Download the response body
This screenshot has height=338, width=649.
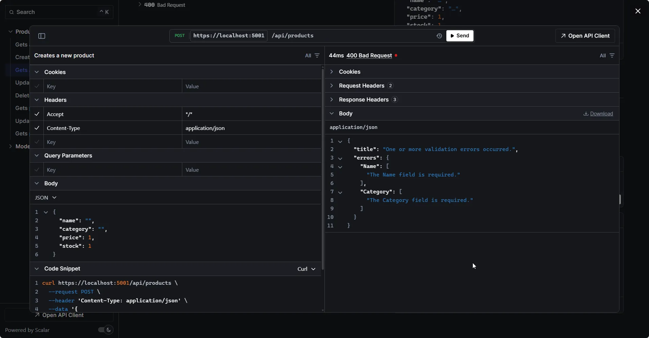[x=598, y=114]
